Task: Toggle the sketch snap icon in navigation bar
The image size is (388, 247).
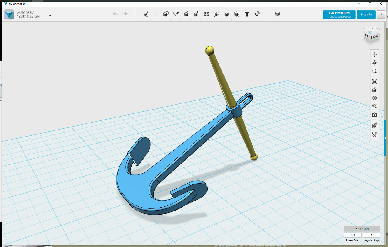Action: click(x=375, y=134)
